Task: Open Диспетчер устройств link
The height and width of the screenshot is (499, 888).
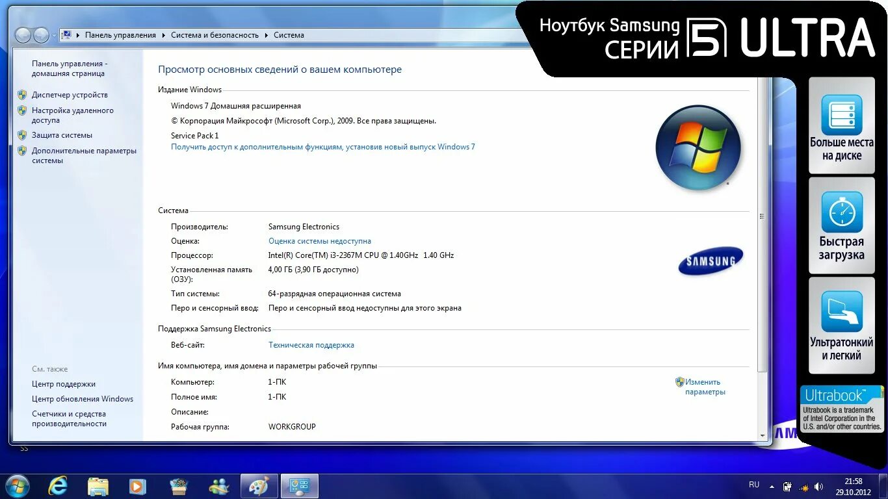Action: coord(70,95)
